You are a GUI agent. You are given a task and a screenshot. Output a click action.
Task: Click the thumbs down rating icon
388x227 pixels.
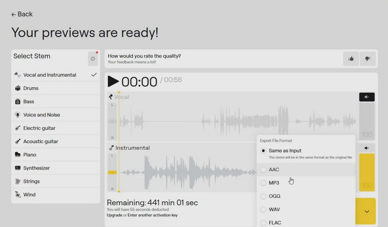click(x=367, y=59)
